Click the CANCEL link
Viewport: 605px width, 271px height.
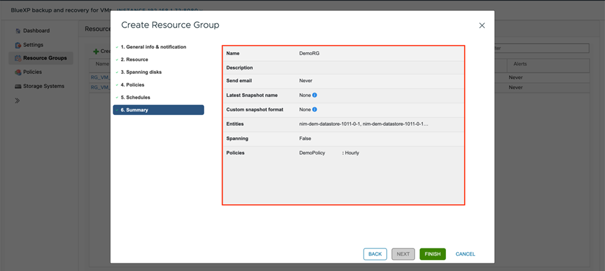point(465,254)
